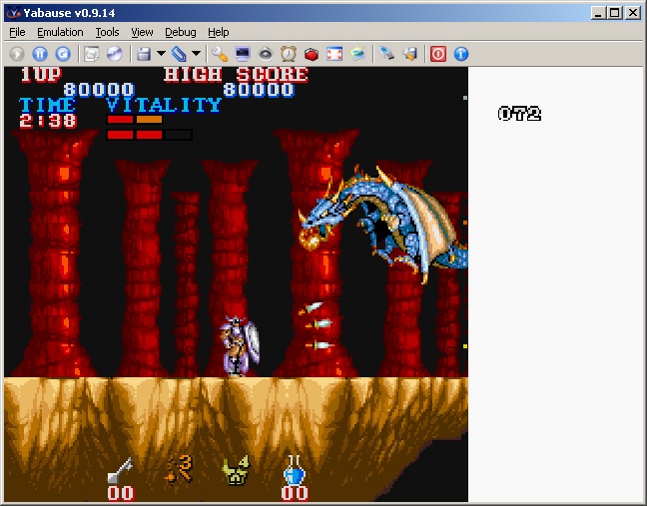Screen dimensions: 647x506
Task: Open the View menu
Action: pyautogui.click(x=142, y=32)
